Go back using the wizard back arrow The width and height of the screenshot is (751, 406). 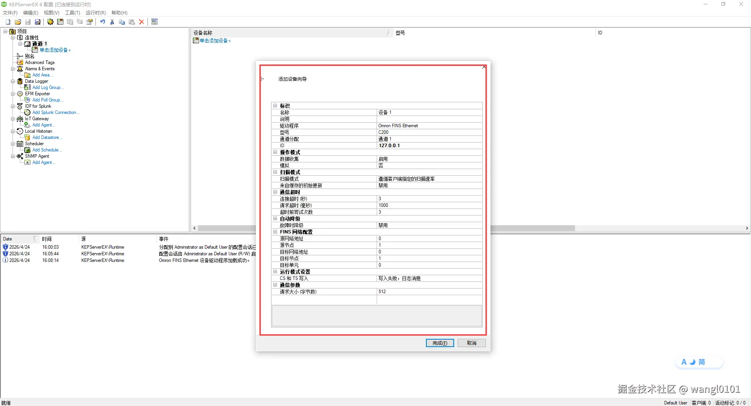click(262, 79)
